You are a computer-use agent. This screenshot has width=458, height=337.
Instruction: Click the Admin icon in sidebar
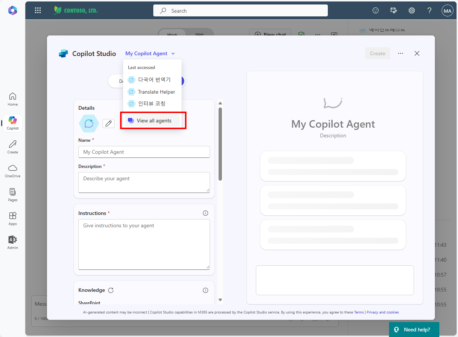click(x=13, y=243)
